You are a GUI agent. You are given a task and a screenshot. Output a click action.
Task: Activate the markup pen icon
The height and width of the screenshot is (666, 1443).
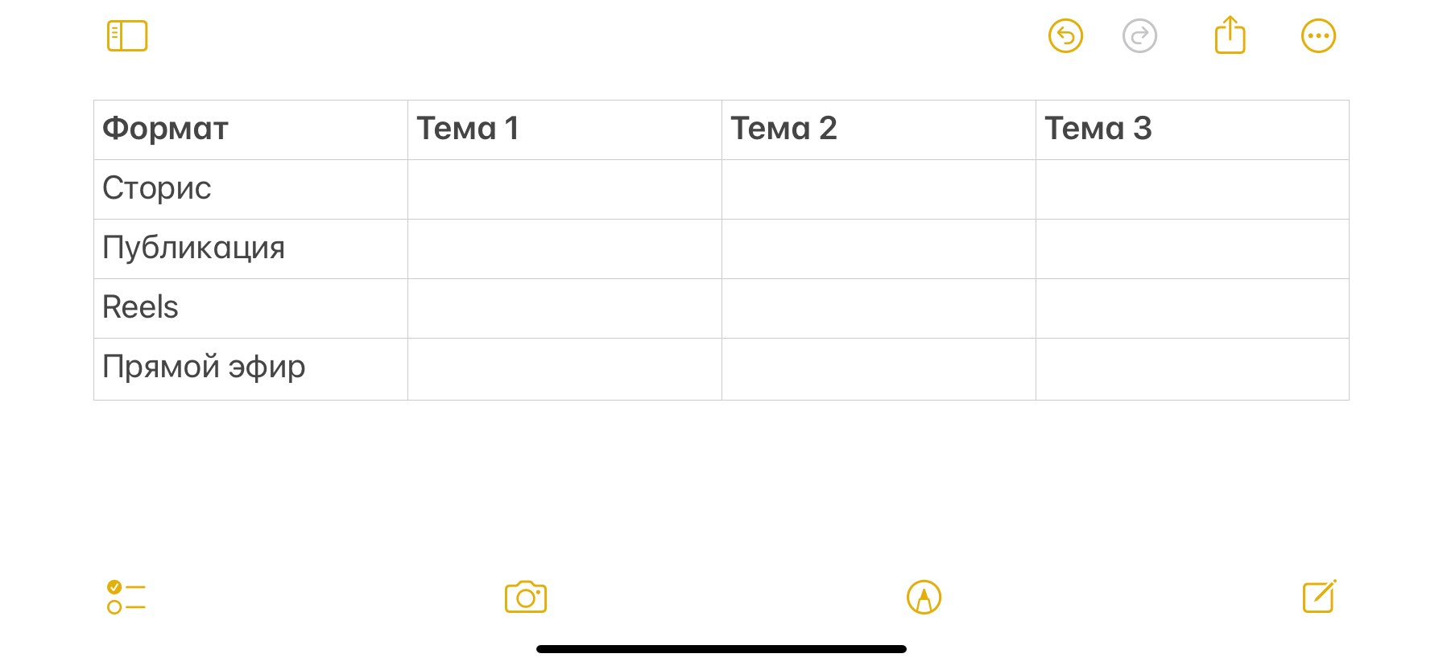(924, 598)
